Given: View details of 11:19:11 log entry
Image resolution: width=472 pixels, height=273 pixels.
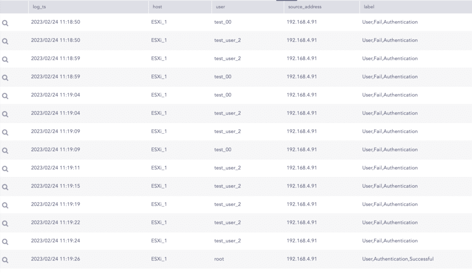Looking at the screenshot, I should click(5, 169).
